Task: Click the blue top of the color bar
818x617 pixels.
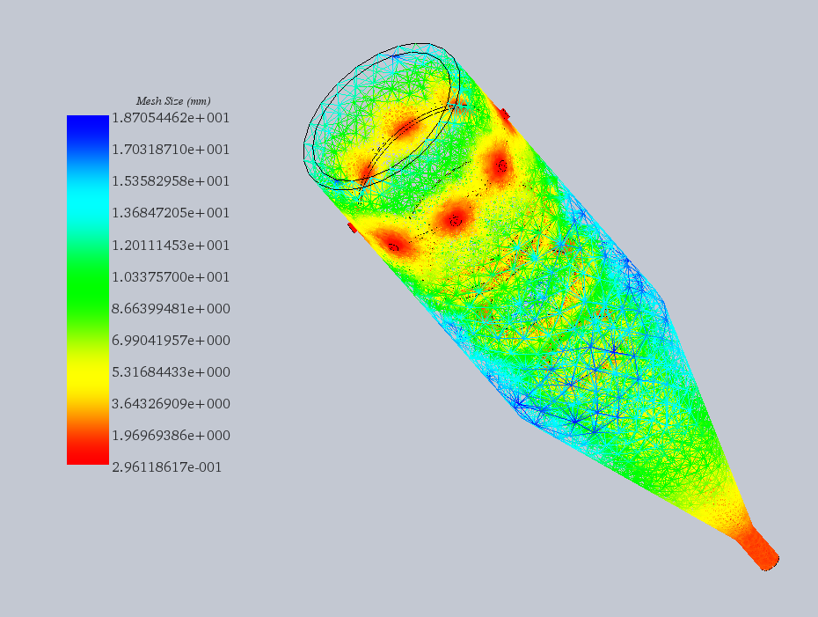Action: tap(88, 125)
